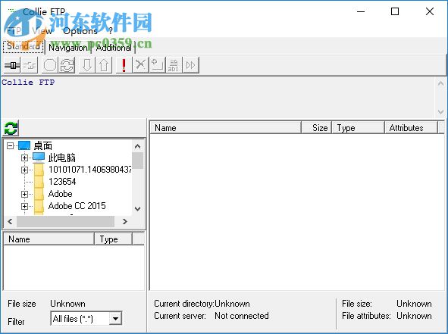
Task: Sort remote list by Attributes column header
Action: (x=411, y=127)
